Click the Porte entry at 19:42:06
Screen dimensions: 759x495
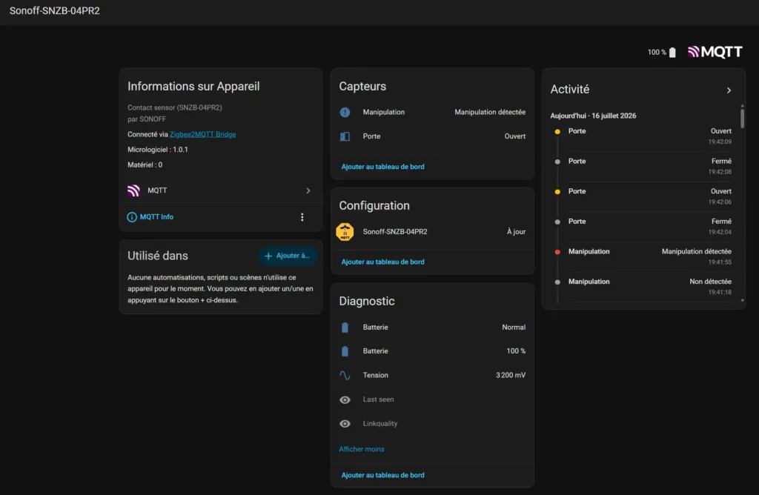click(643, 196)
